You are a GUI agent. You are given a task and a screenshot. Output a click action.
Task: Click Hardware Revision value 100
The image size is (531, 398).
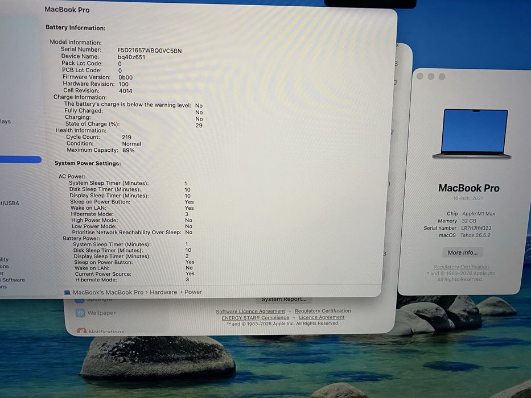click(x=124, y=84)
